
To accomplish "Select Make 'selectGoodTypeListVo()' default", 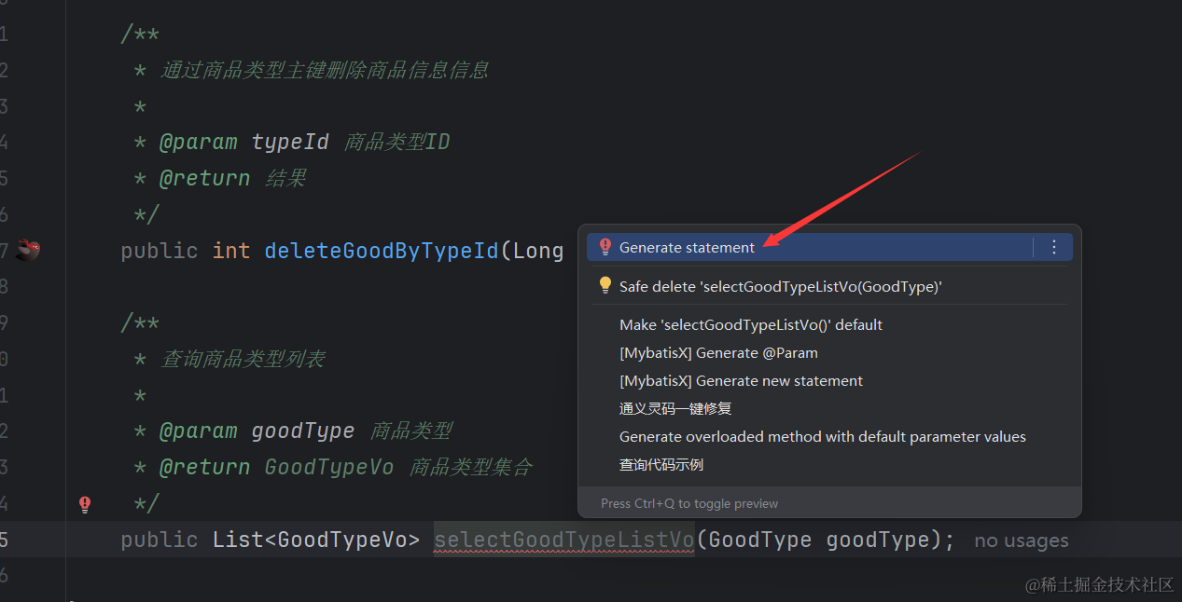I will 750,325.
